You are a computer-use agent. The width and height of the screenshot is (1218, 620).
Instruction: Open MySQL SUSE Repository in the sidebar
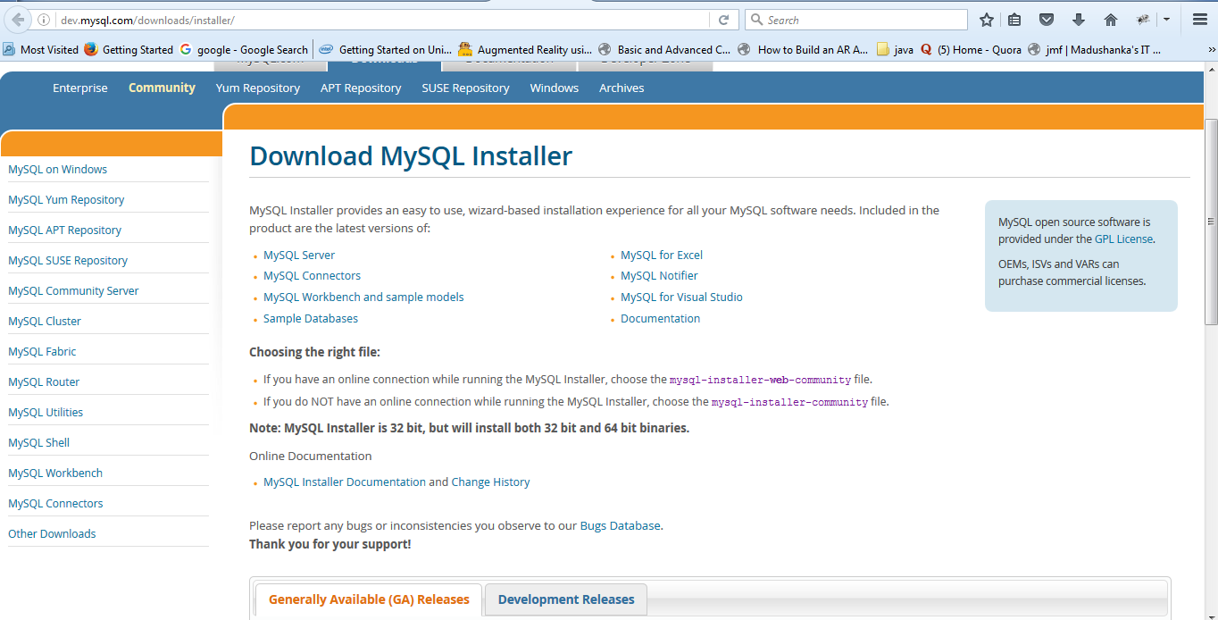68,261
